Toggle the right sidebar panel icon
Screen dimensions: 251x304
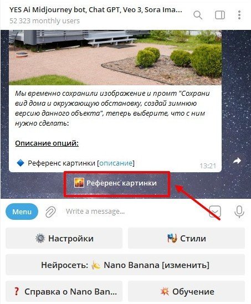coord(220,15)
